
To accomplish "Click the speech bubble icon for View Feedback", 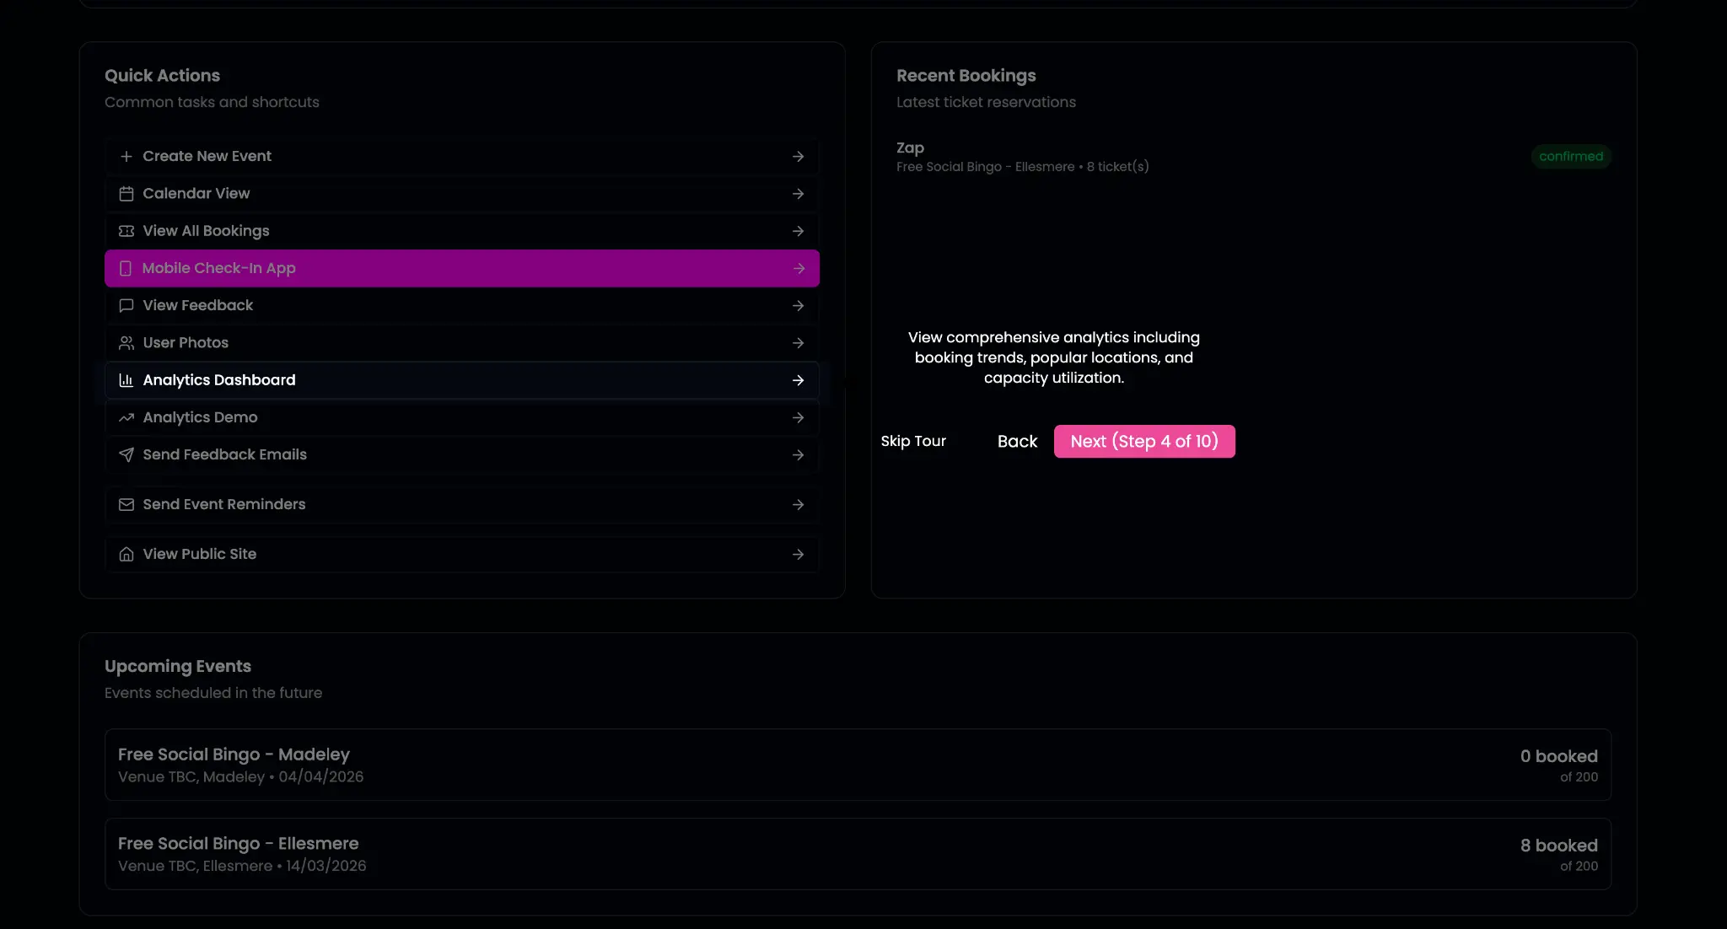I will point(126,306).
